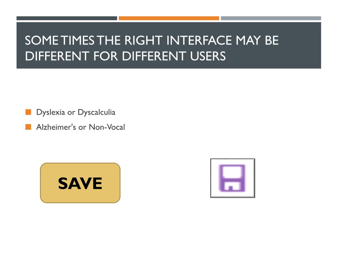Select the word "Alzheimer's" in the second bullet

click(x=56, y=127)
